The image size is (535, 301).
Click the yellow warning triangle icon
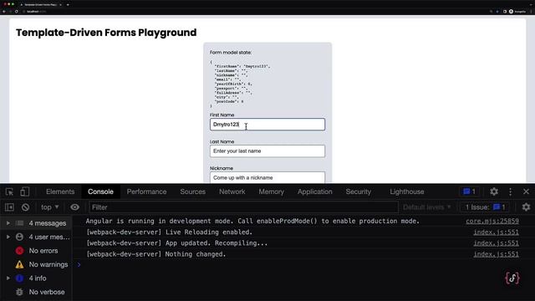pyautogui.click(x=19, y=264)
